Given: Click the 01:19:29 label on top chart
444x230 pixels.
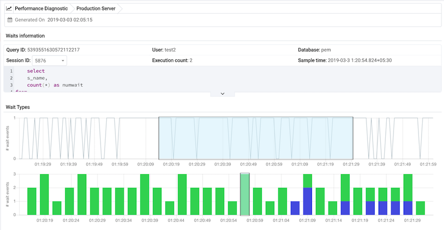Looking at the screenshot, I should [x=43, y=164].
